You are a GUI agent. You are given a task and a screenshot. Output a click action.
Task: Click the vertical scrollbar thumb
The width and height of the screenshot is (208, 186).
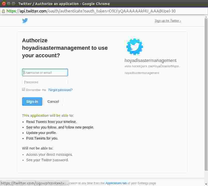(206, 94)
